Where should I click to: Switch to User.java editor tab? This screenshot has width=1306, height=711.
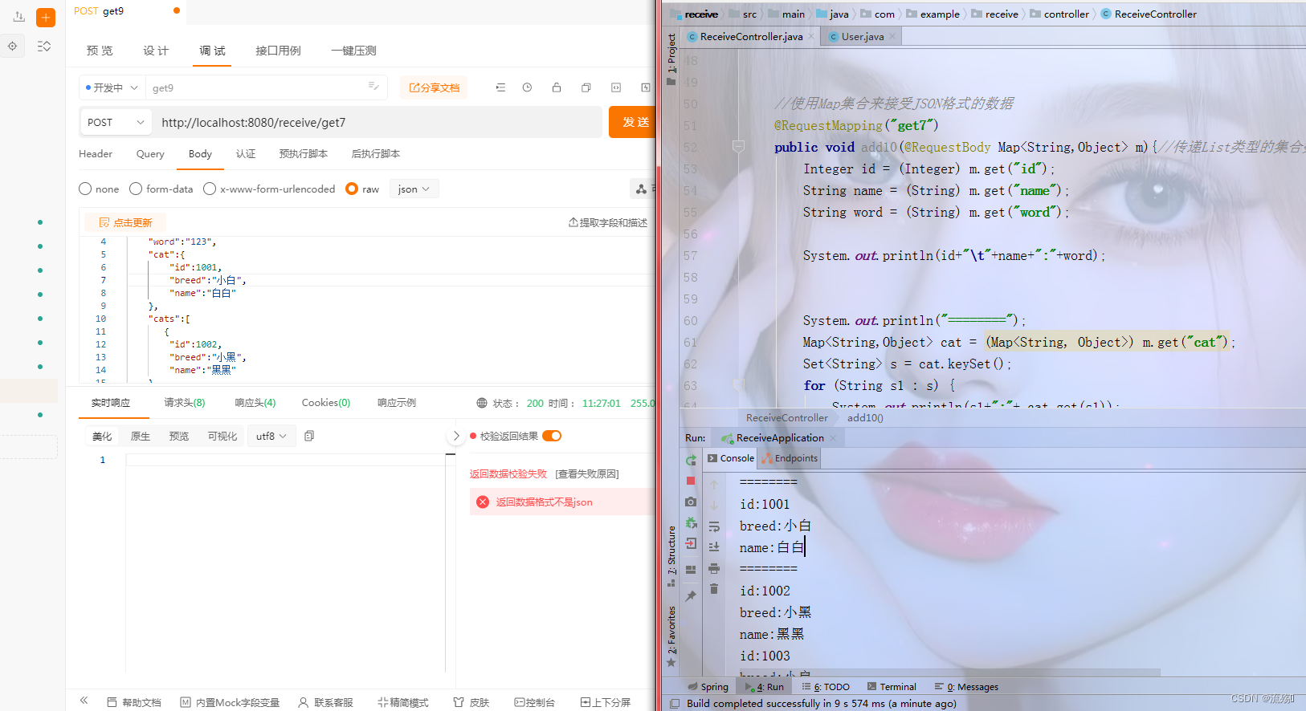[862, 36]
